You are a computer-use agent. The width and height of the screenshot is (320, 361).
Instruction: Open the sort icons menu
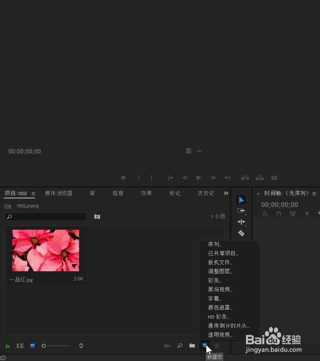81,346
